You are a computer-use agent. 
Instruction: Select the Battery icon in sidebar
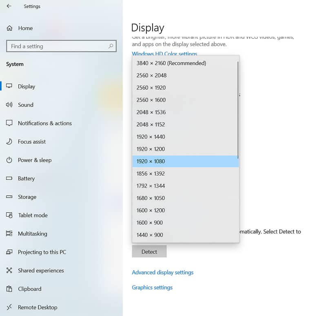point(9,178)
